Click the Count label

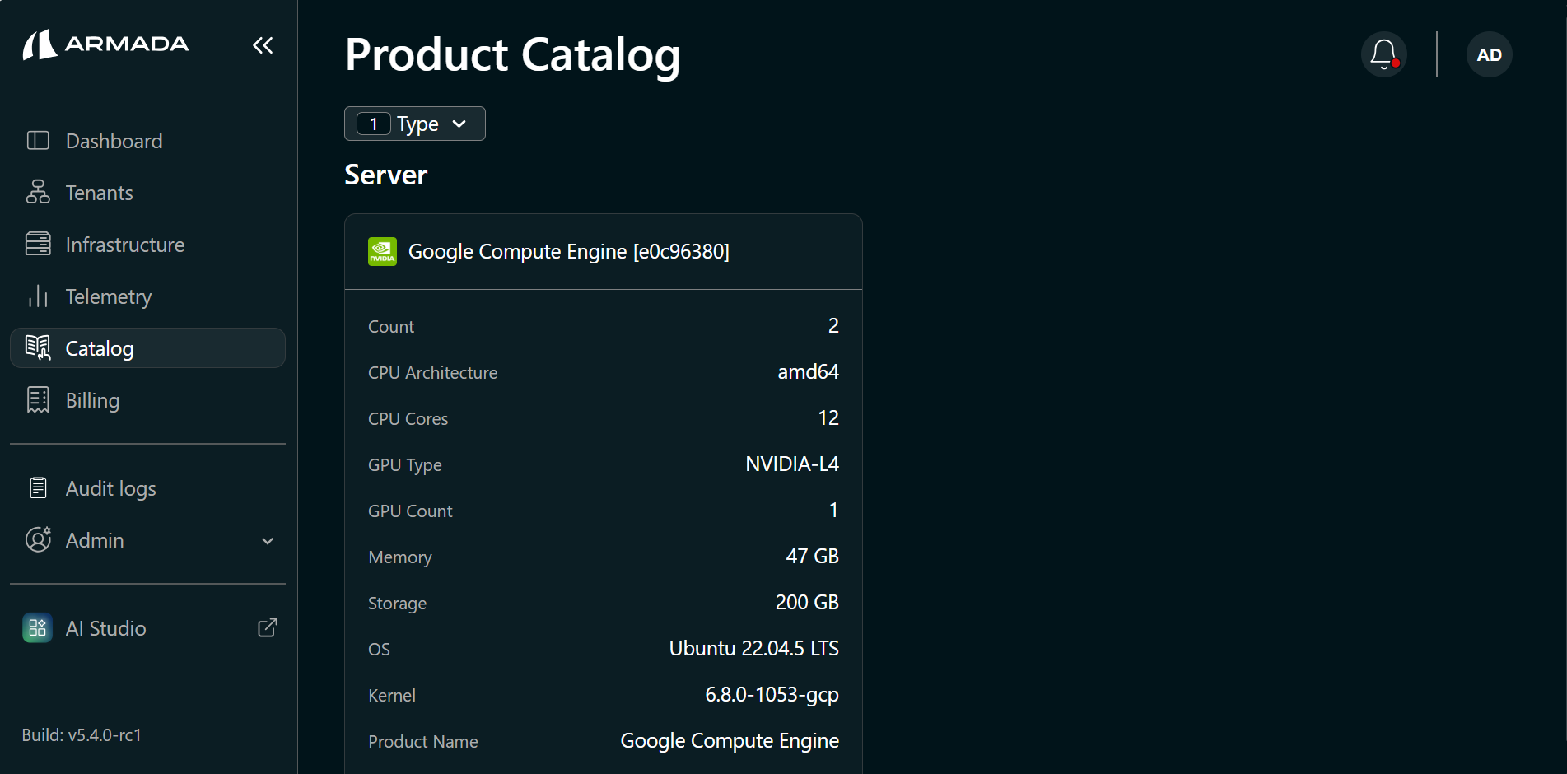pos(390,326)
